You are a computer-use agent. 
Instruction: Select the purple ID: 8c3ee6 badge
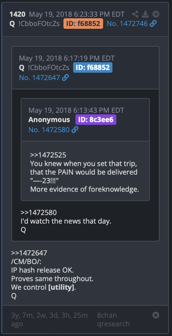click(96, 119)
